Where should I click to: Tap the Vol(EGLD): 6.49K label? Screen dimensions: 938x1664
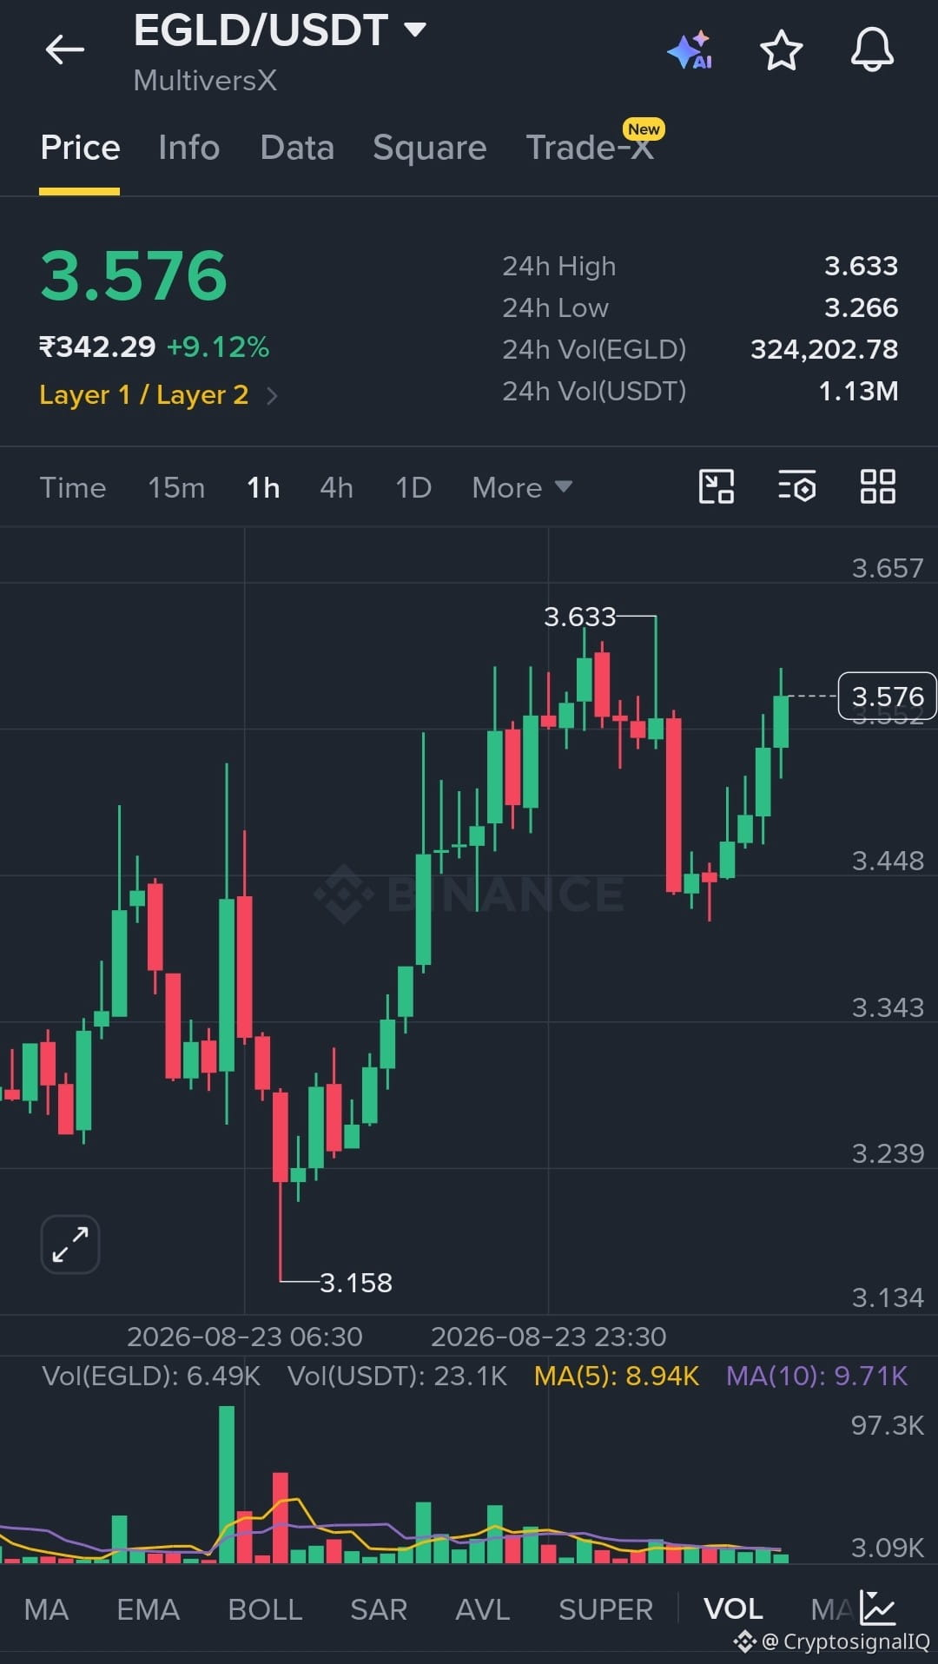click(151, 1376)
